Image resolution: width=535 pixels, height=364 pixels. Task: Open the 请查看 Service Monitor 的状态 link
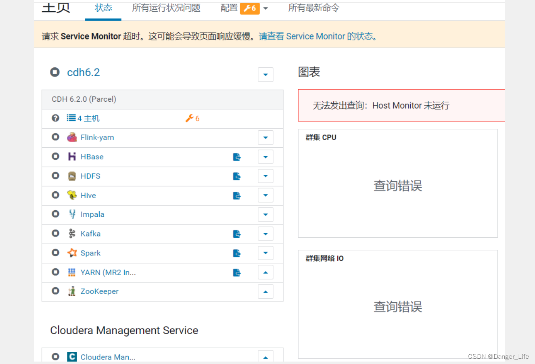point(318,36)
